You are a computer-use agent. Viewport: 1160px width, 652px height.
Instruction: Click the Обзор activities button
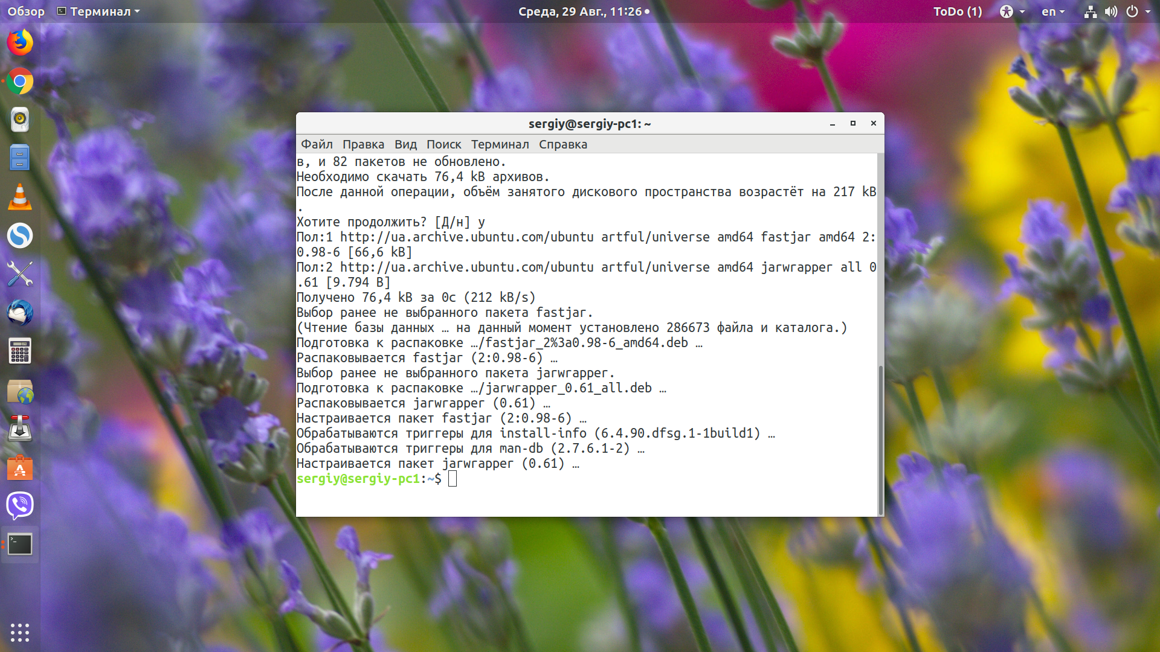pos(26,11)
